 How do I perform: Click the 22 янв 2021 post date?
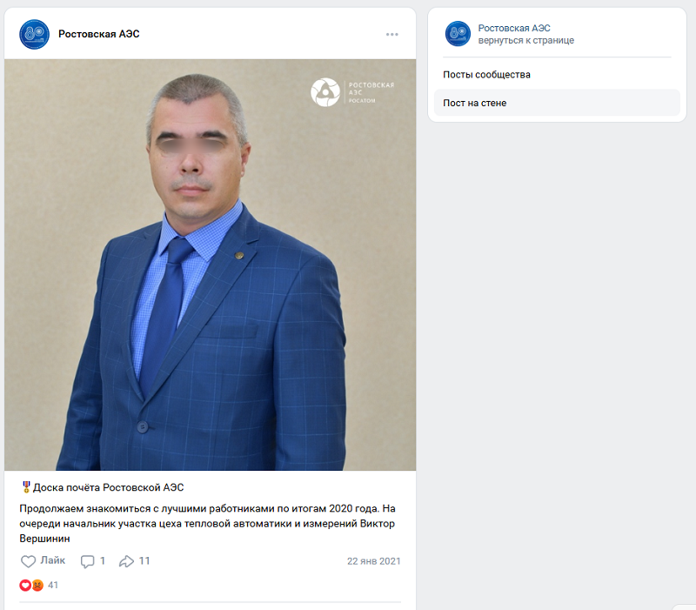374,561
